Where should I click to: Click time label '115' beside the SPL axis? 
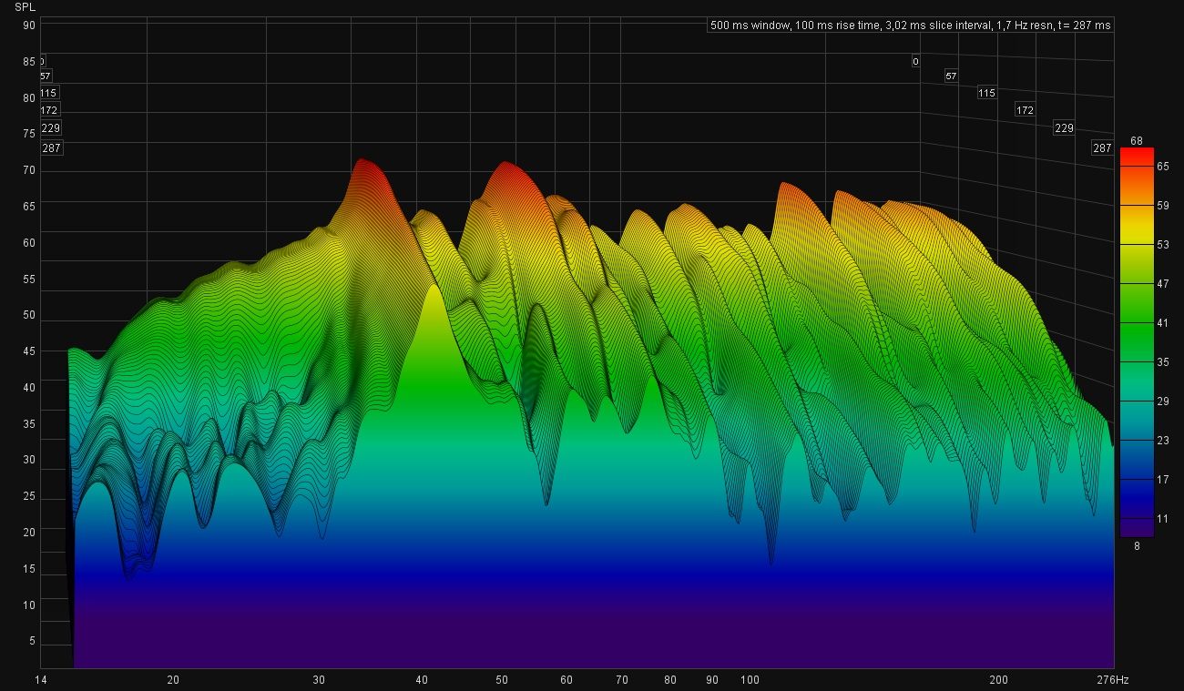(49, 93)
